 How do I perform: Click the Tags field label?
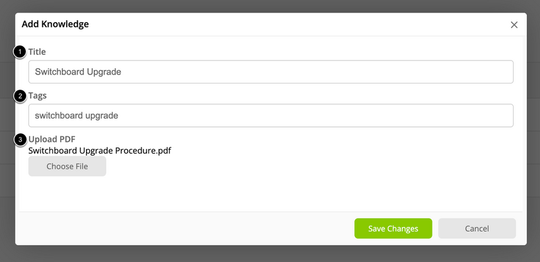pos(37,95)
